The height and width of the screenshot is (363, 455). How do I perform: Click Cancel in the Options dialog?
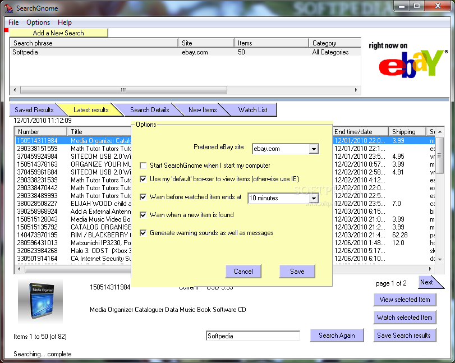(x=243, y=272)
